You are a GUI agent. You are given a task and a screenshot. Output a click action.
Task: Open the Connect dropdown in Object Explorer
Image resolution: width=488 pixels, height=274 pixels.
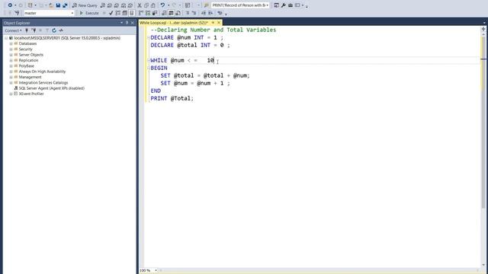click(13, 30)
